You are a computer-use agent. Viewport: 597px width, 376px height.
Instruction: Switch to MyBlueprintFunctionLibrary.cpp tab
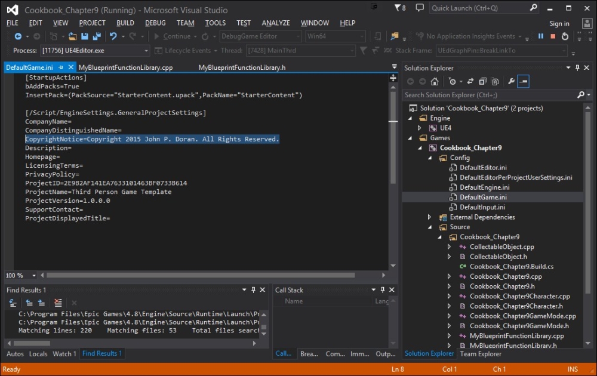tap(125, 67)
